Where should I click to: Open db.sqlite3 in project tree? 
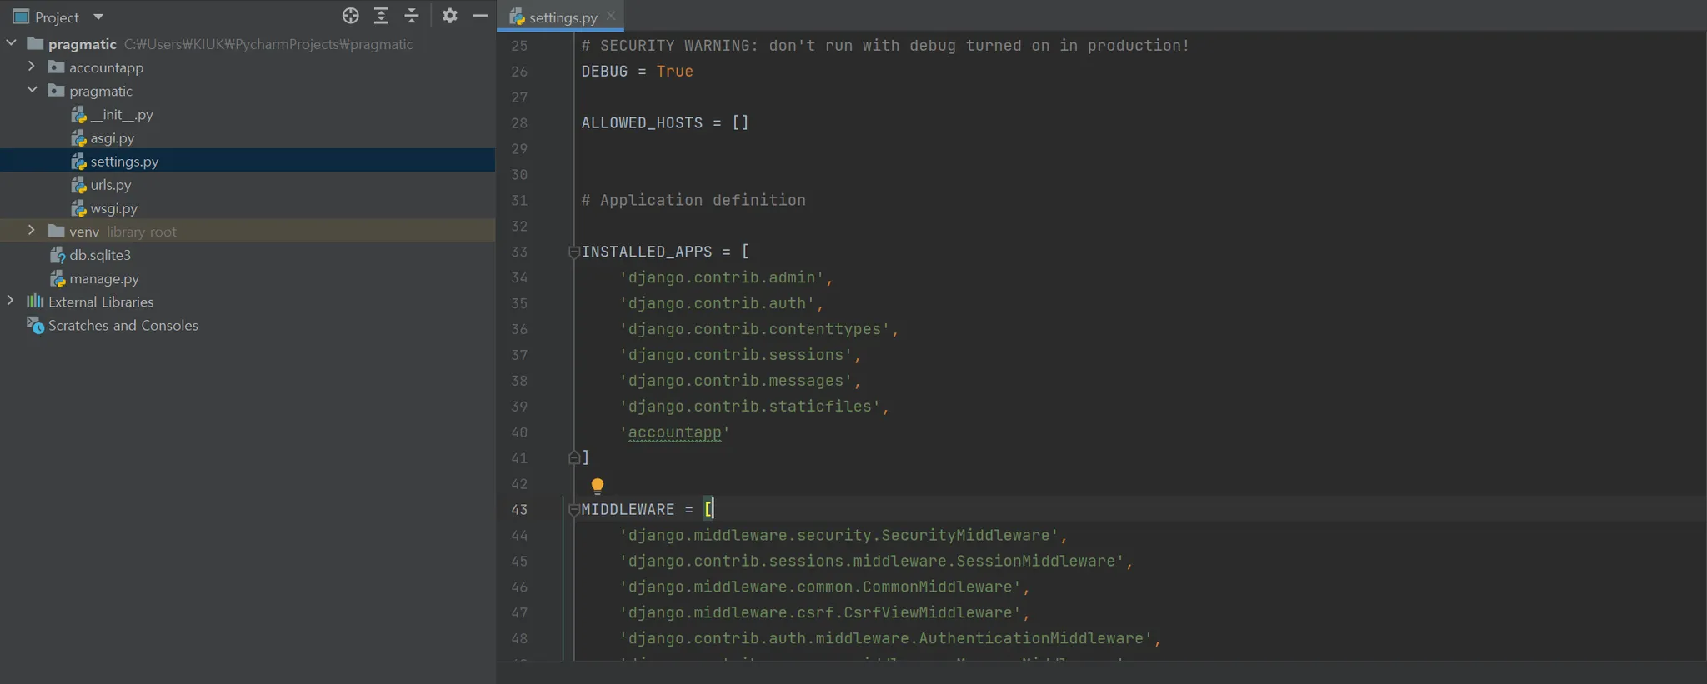[100, 255]
